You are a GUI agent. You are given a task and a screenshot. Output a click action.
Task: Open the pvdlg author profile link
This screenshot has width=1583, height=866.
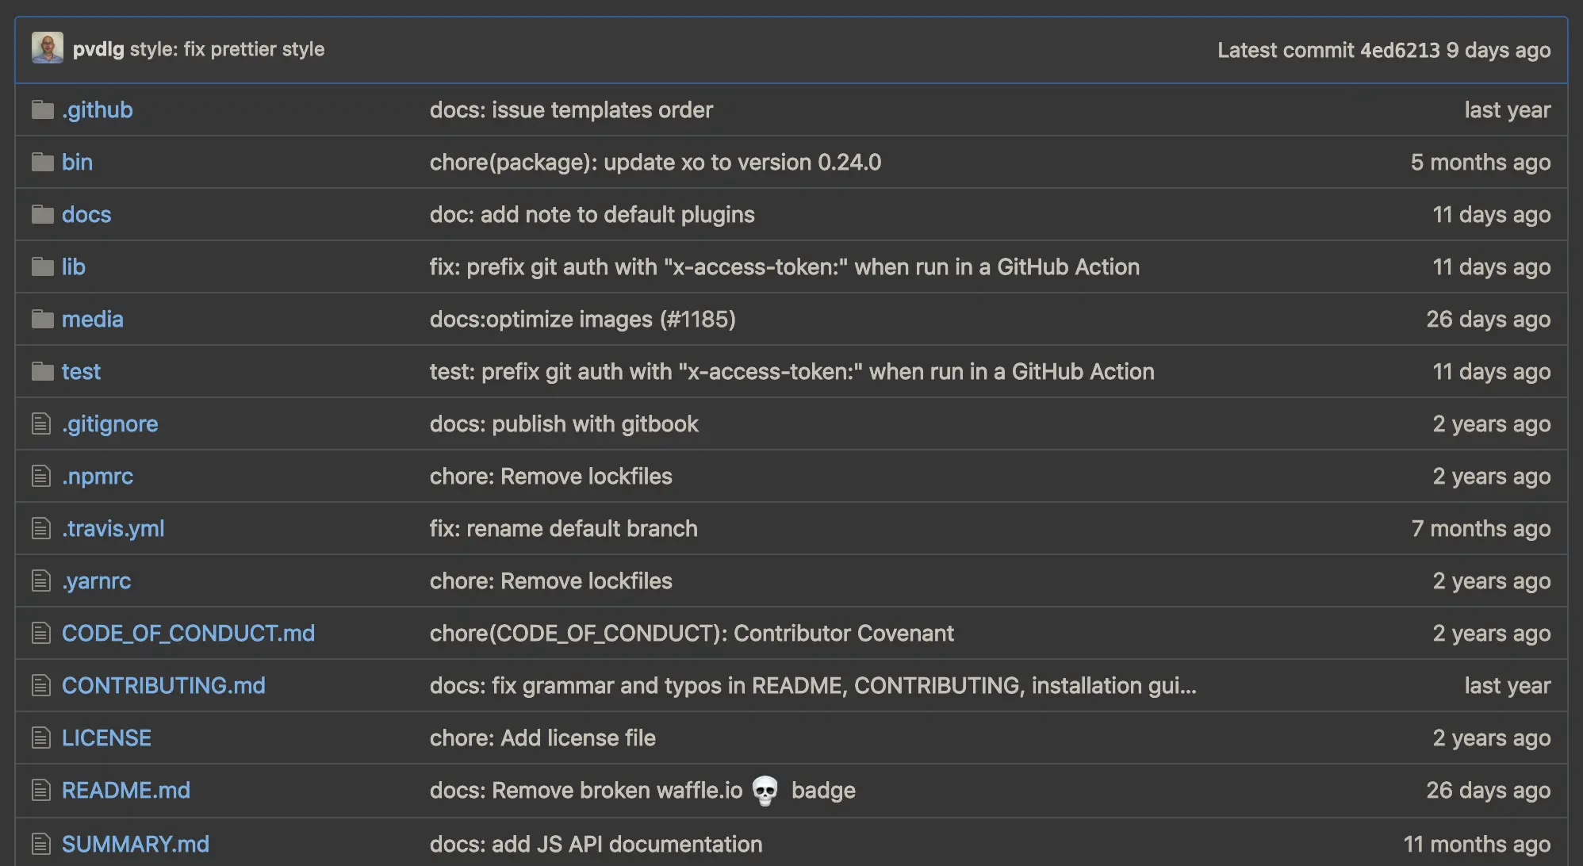tap(98, 49)
